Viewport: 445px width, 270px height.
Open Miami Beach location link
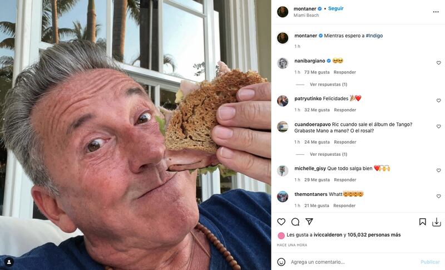tap(306, 16)
